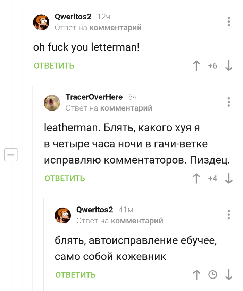Downvote the "oh fuck you letterman!" comment

[229, 66]
